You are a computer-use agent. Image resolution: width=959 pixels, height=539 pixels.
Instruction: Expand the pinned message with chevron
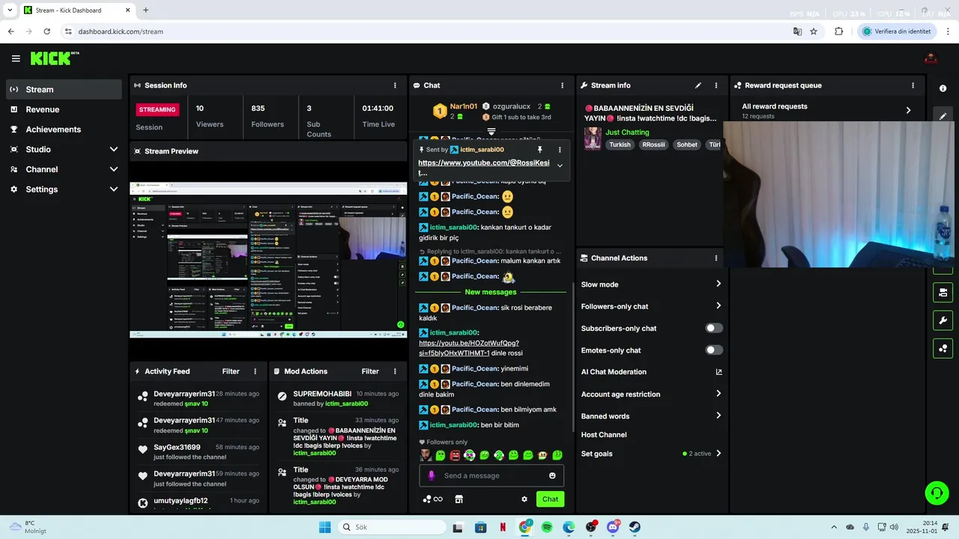560,166
